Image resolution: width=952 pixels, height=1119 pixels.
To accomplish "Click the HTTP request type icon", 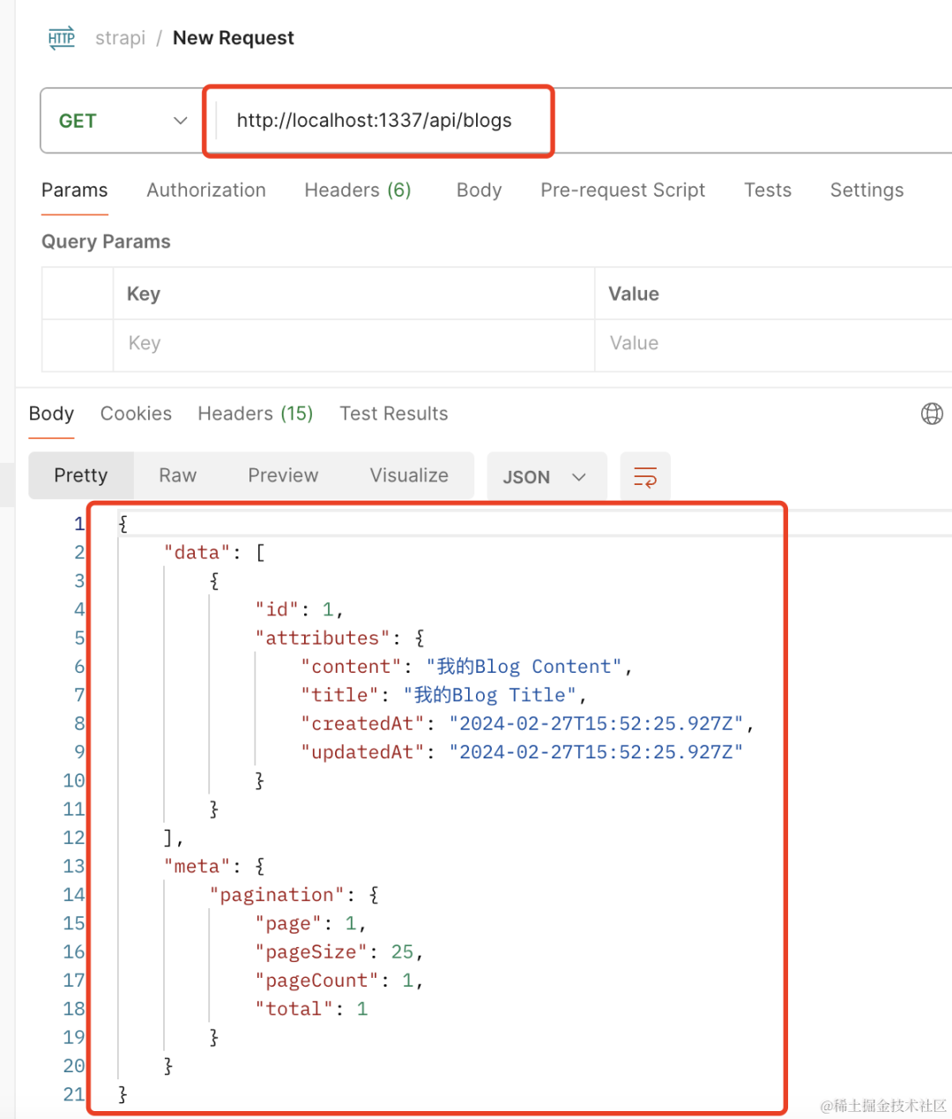I will pos(61,38).
